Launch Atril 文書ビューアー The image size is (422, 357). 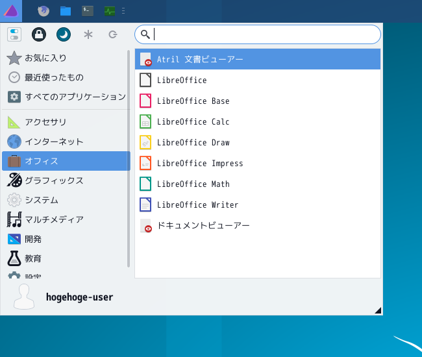[258, 59]
